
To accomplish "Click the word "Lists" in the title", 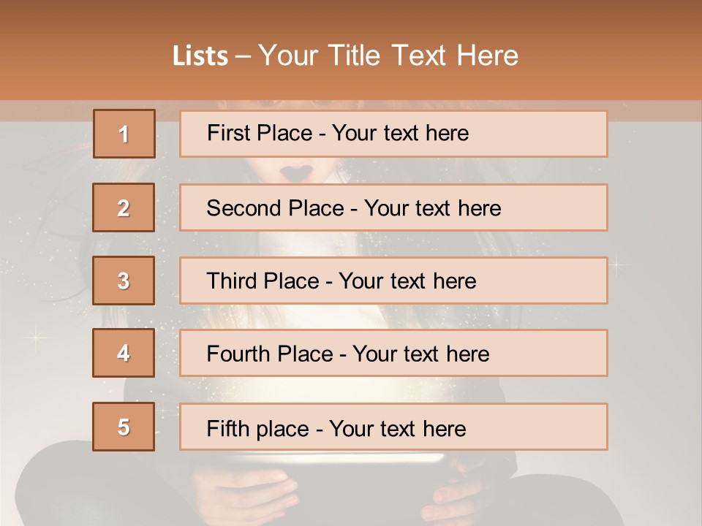I will [x=200, y=56].
